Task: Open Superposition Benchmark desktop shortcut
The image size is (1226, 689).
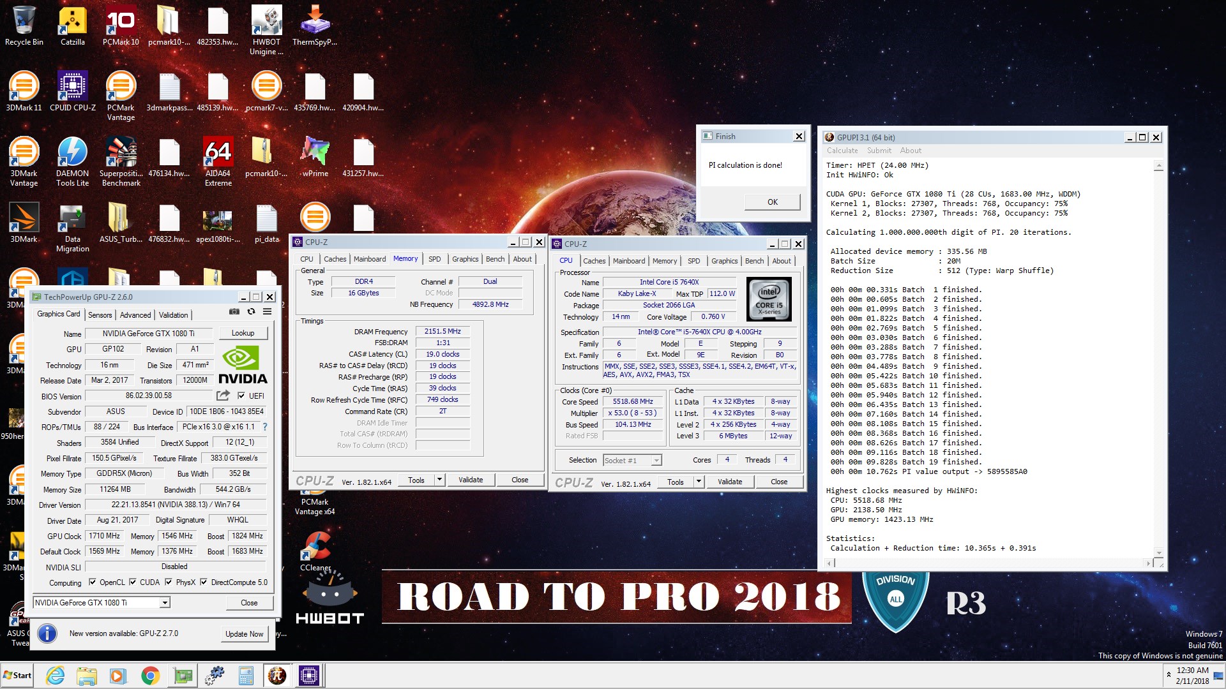Action: (121, 161)
